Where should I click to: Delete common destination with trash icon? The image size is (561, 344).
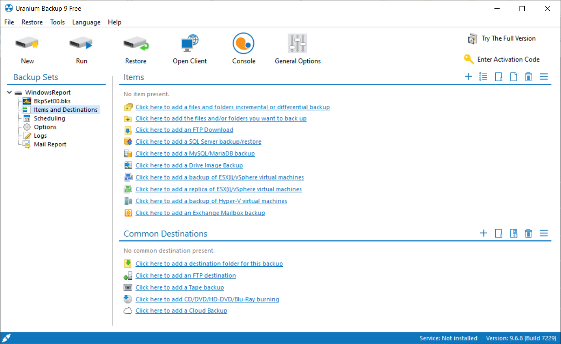(528, 234)
